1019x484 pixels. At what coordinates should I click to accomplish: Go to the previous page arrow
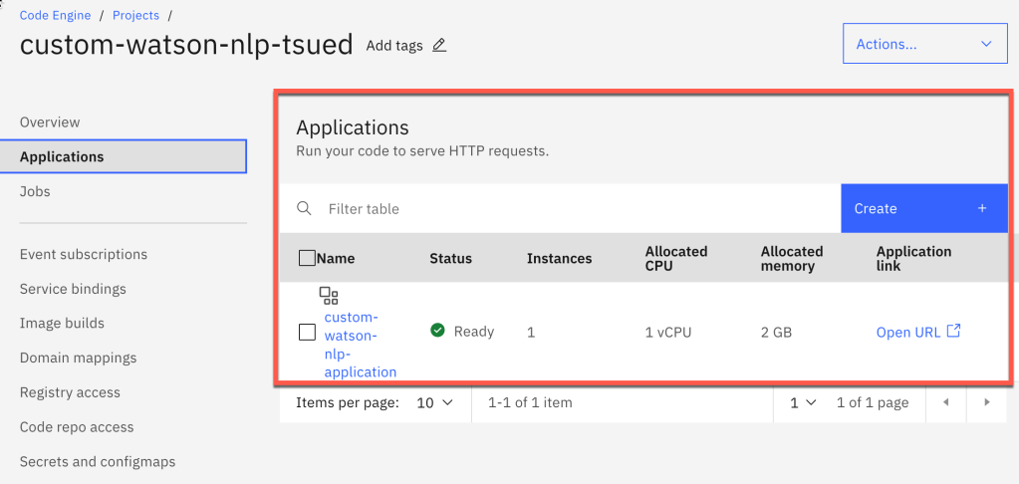(946, 402)
